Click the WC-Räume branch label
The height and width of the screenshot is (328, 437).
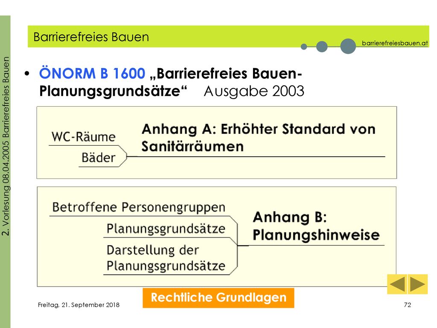pos(83,137)
